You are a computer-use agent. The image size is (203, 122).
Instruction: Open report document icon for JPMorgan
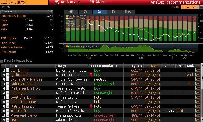[8, 93]
